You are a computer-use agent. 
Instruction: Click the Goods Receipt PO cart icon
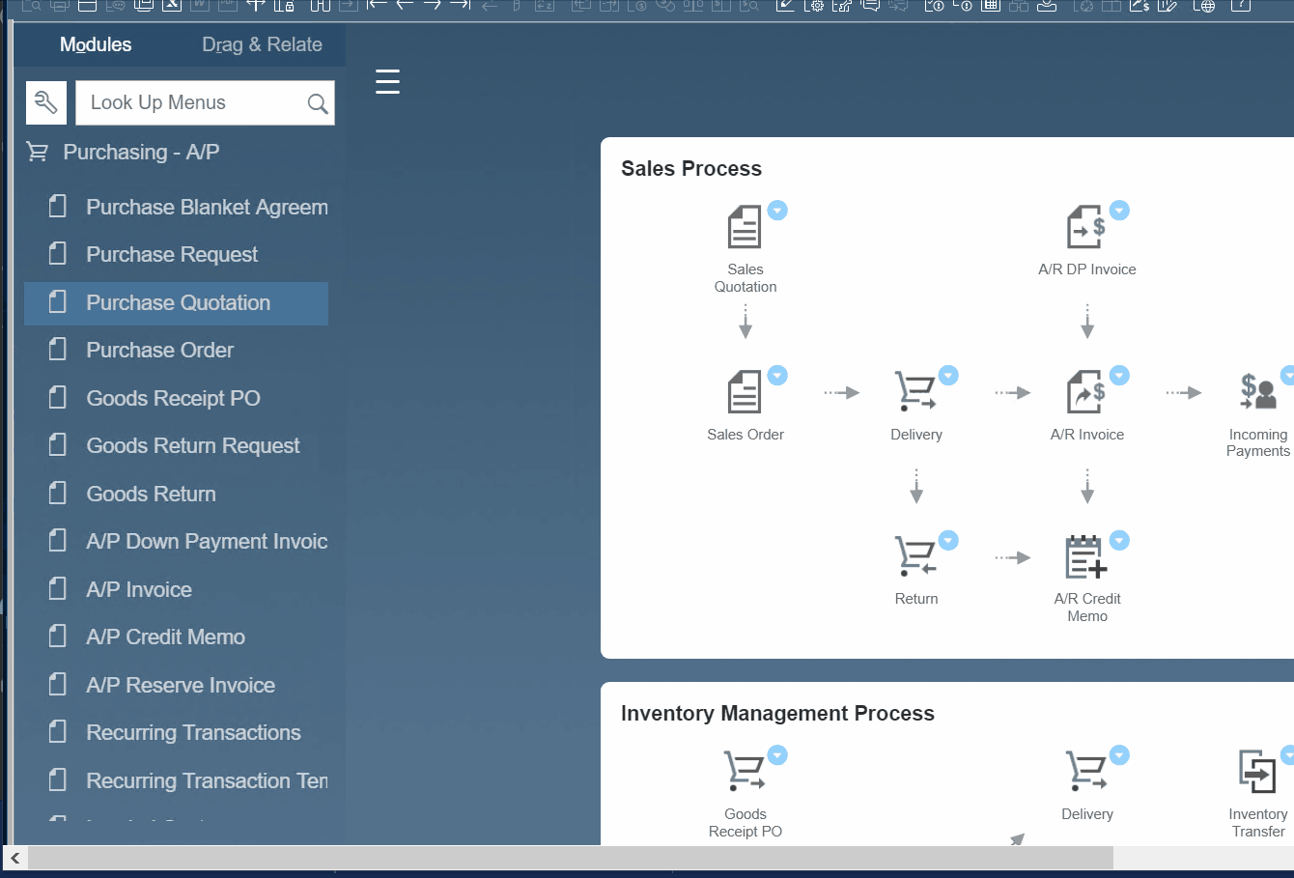(x=745, y=771)
